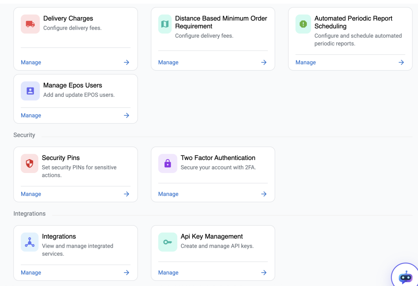Click 'Create and manage API keys.' description

[x=217, y=246]
